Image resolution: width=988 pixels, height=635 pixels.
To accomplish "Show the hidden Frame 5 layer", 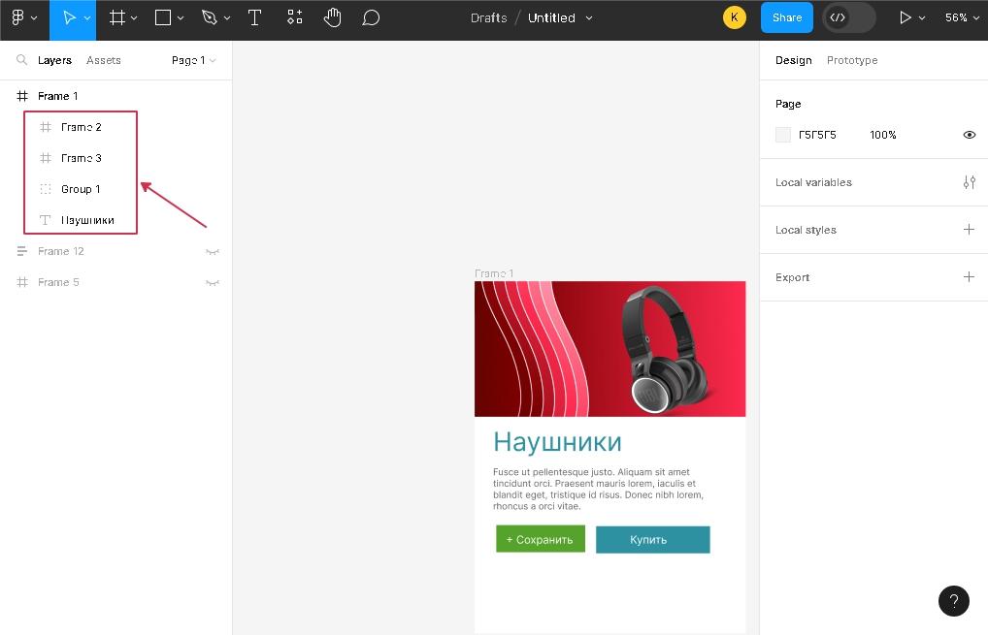I will coord(212,283).
